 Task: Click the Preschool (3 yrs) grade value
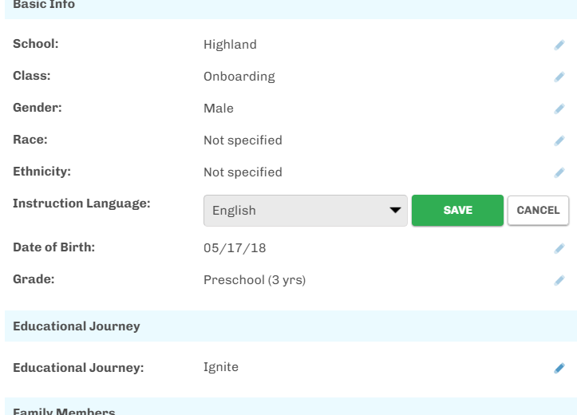coord(254,280)
